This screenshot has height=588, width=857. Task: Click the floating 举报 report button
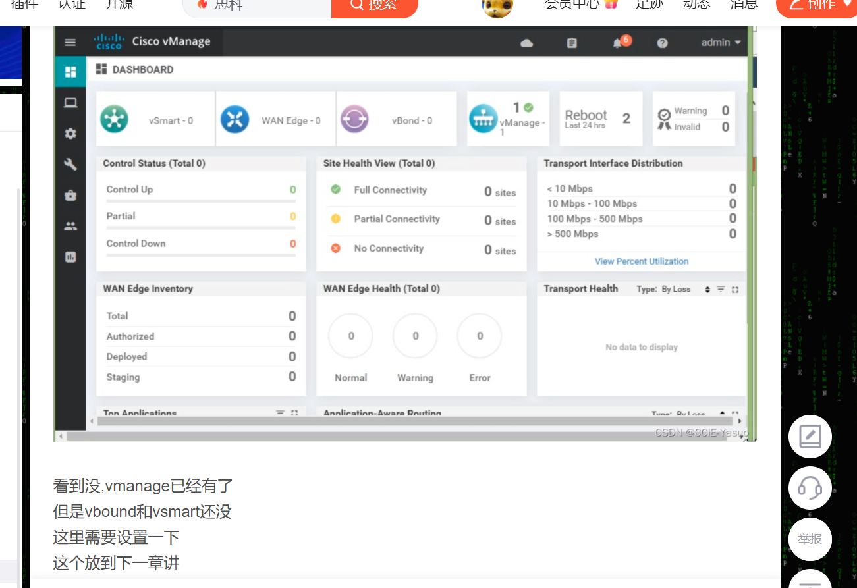(810, 539)
